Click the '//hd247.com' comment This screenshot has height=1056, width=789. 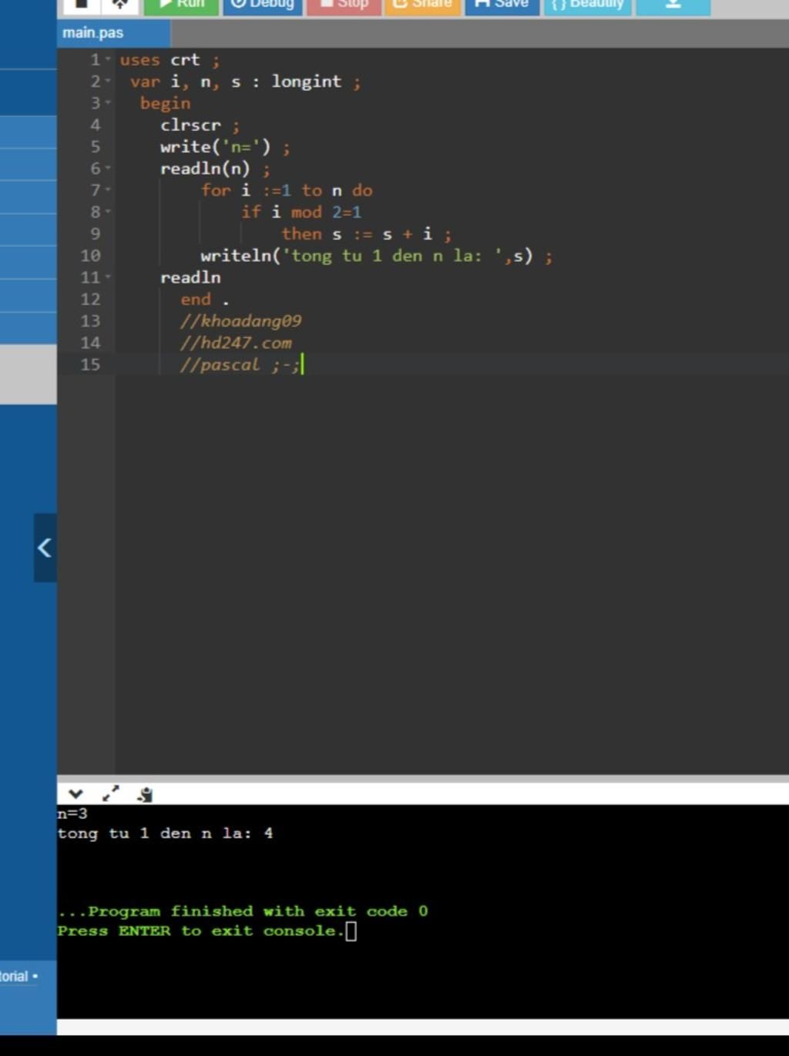[x=236, y=343]
